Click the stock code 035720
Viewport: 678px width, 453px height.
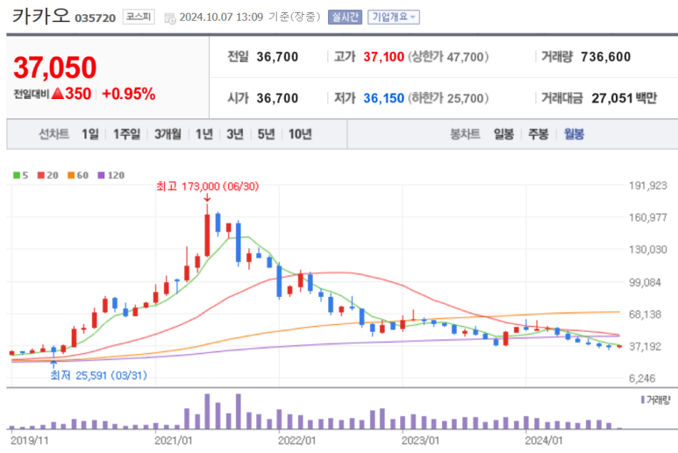point(95,18)
